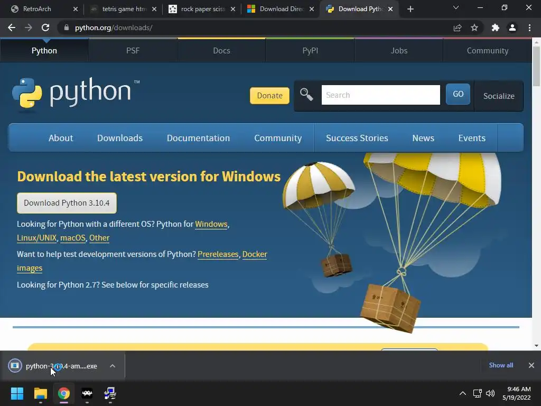Show hidden system tray icons
This screenshot has width=541, height=406.
tap(463, 393)
